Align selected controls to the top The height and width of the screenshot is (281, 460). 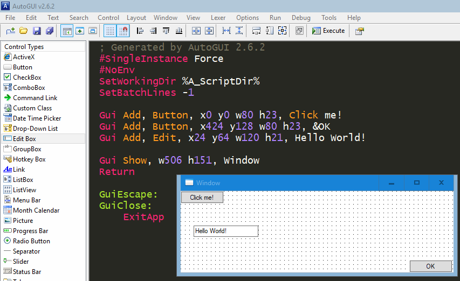click(x=166, y=31)
